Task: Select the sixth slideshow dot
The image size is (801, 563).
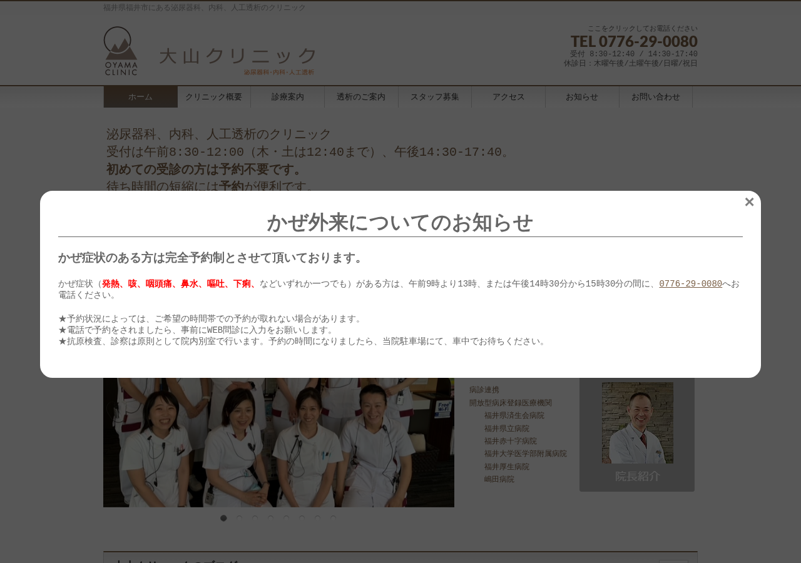Action: (x=302, y=518)
